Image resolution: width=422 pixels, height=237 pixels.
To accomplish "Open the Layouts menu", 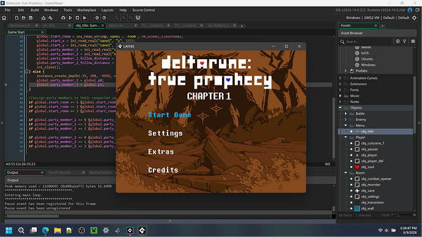I will click(x=108, y=10).
